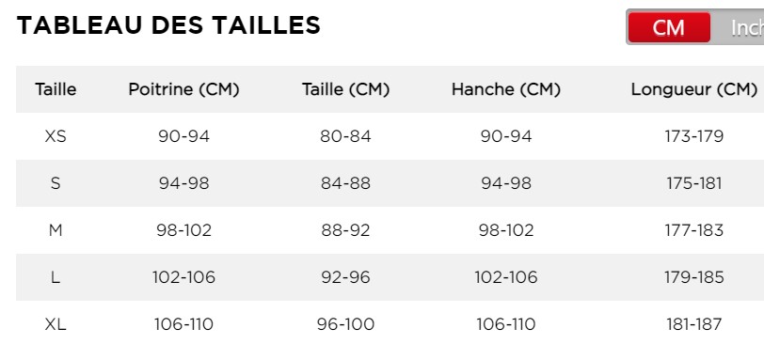Click M waist value 88-92
Screen dimensions: 764x344
[345, 230]
